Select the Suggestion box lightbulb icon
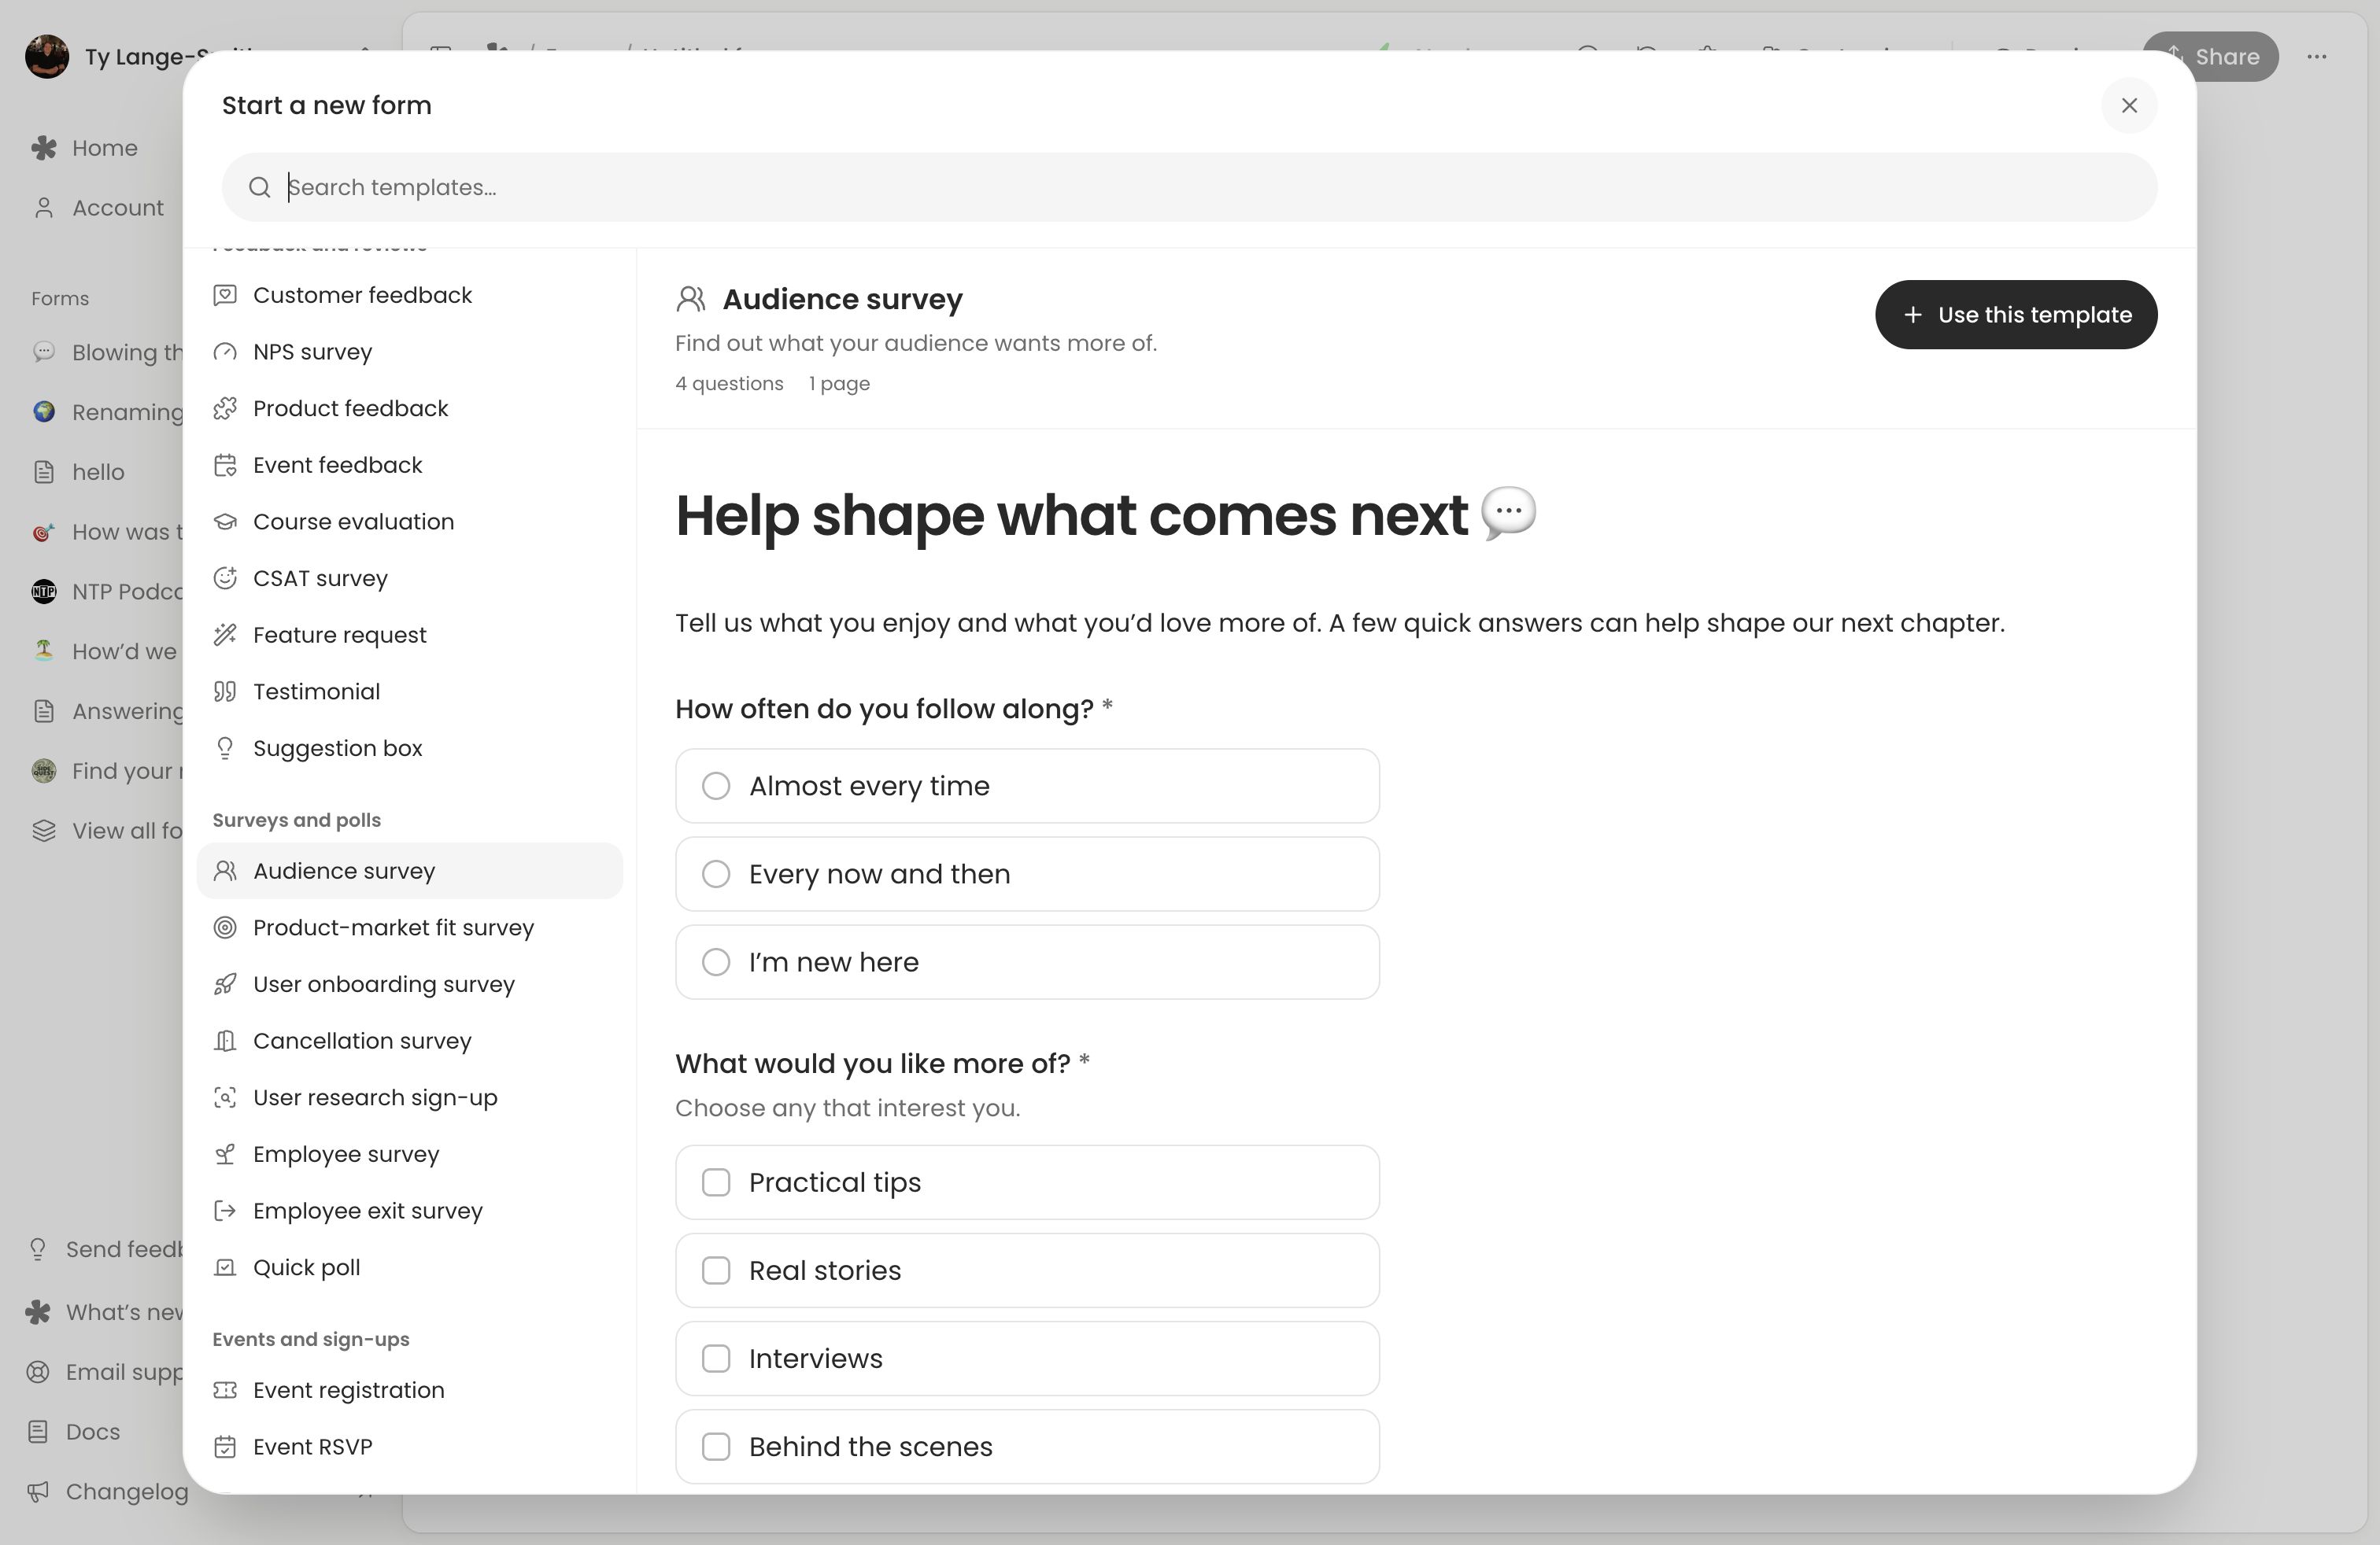Image resolution: width=2380 pixels, height=1545 pixels. coord(225,749)
